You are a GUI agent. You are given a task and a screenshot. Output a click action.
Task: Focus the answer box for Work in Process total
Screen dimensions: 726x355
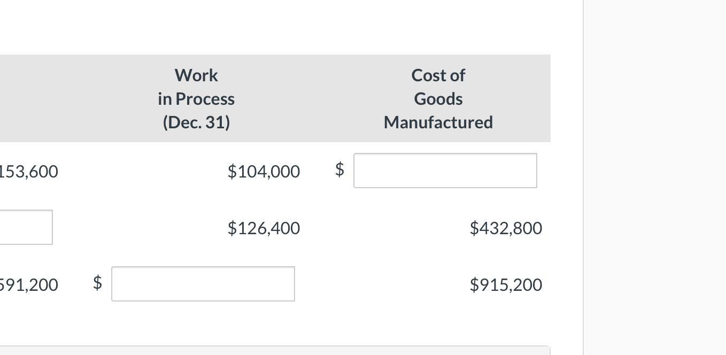coord(203,284)
